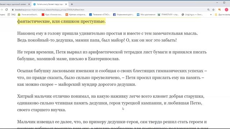
Task: Bookmark this page with the star icon
Action: click(x=213, y=10)
